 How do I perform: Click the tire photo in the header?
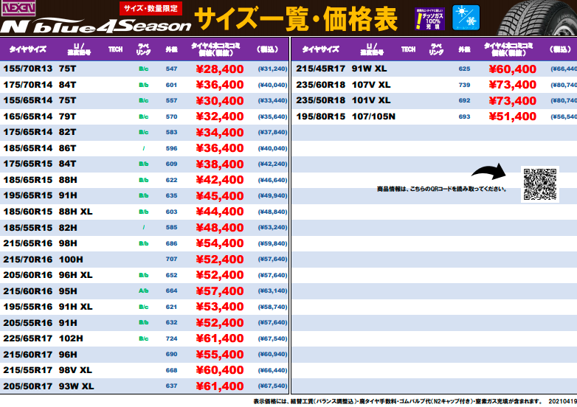[x=531, y=18]
